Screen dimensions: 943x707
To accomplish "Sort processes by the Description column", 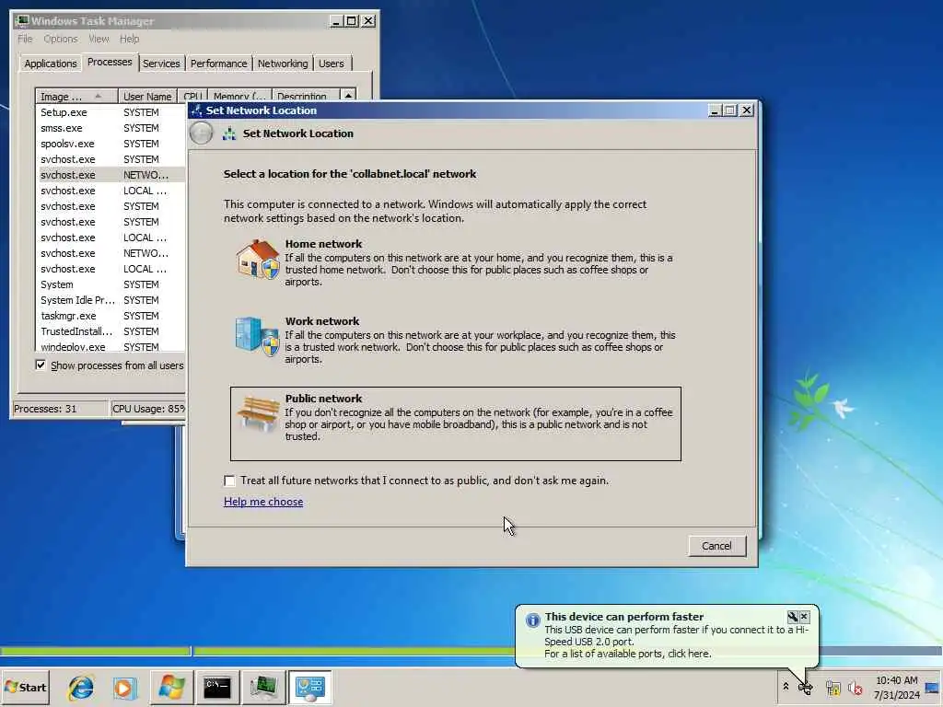I will point(305,95).
